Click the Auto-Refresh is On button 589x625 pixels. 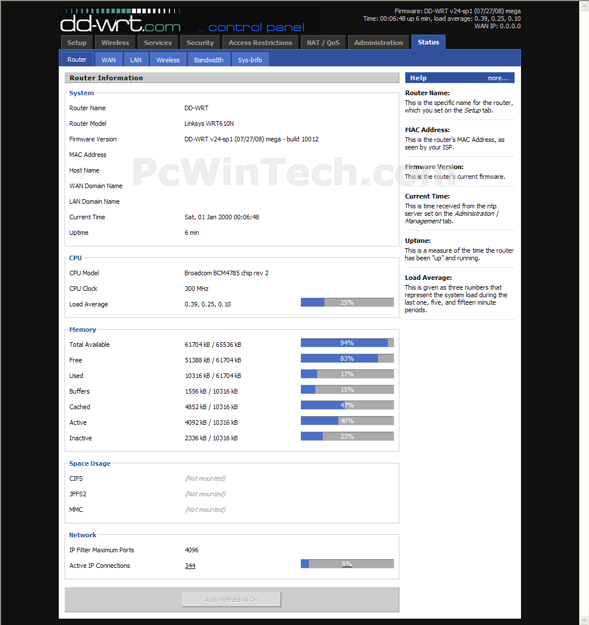click(x=231, y=600)
